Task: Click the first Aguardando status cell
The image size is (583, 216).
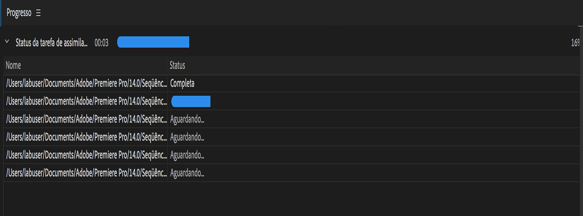Action: click(x=187, y=119)
